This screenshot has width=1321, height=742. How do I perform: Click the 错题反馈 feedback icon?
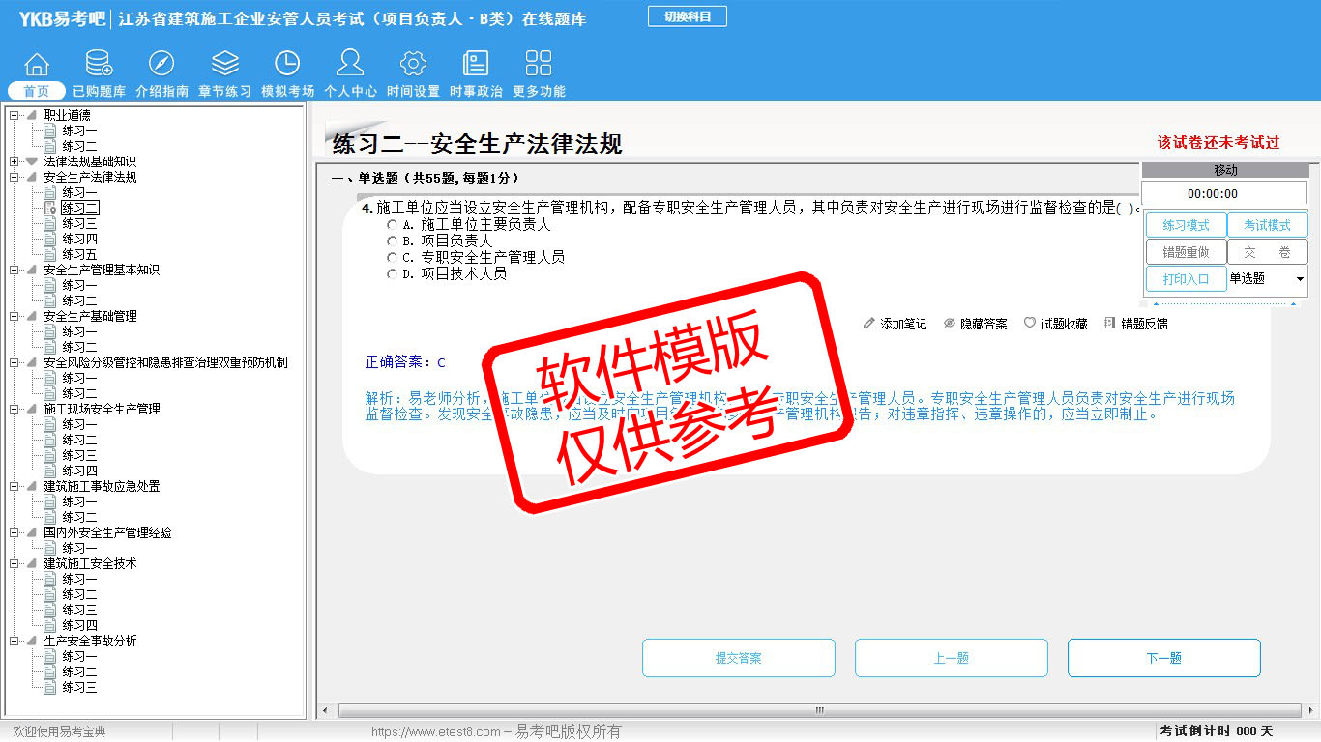1110,324
